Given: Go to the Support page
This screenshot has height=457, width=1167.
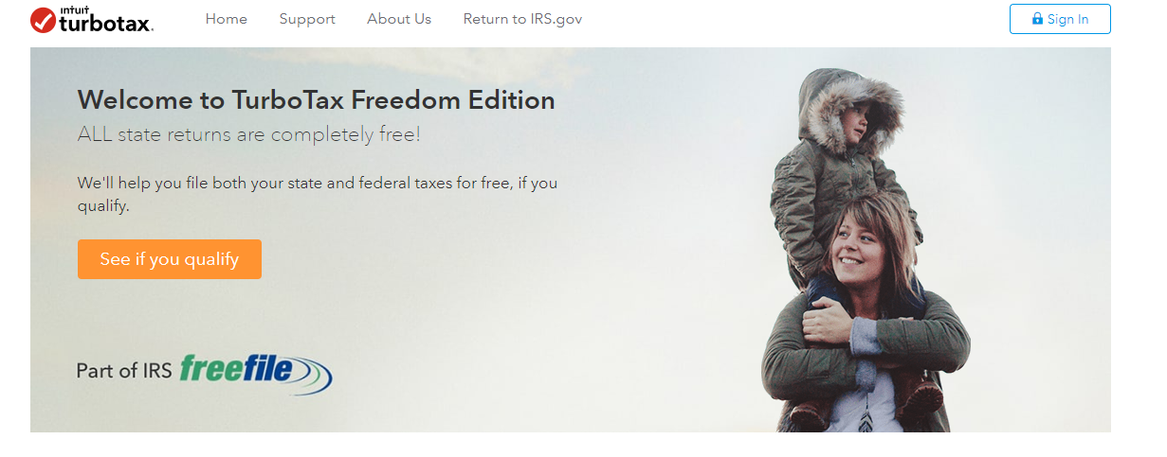Looking at the screenshot, I should pos(307,19).
